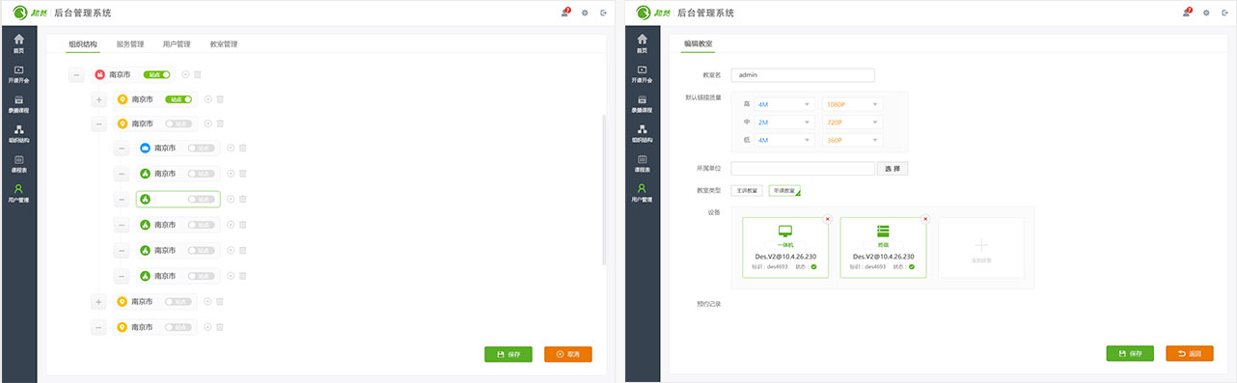
Task: Click logout icon in right screen header
Action: click(1225, 13)
